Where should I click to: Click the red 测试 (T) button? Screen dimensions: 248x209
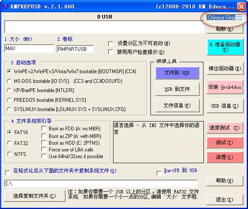[x=225, y=143]
